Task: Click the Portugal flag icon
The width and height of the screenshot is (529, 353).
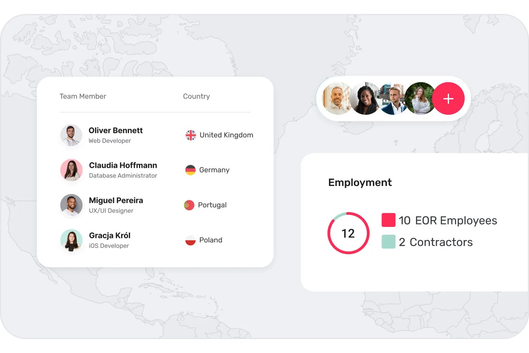Action: click(x=189, y=205)
